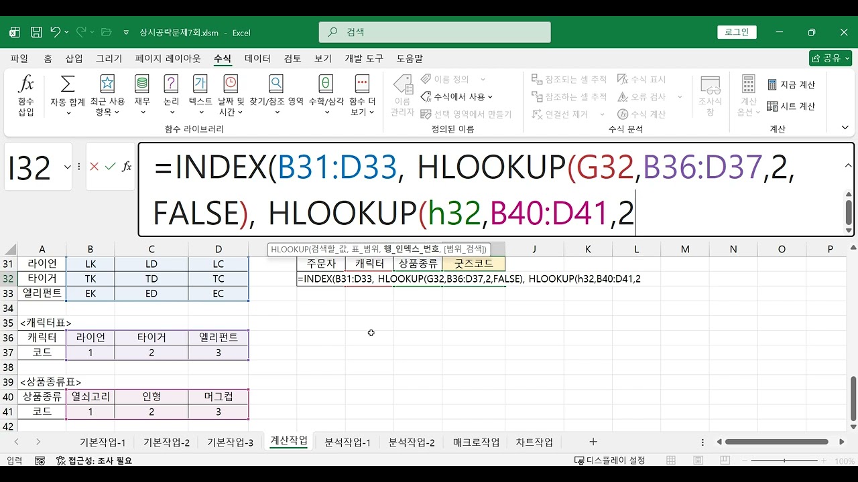
Task: Open Share (공유) dropdown button
Action: [x=831, y=58]
